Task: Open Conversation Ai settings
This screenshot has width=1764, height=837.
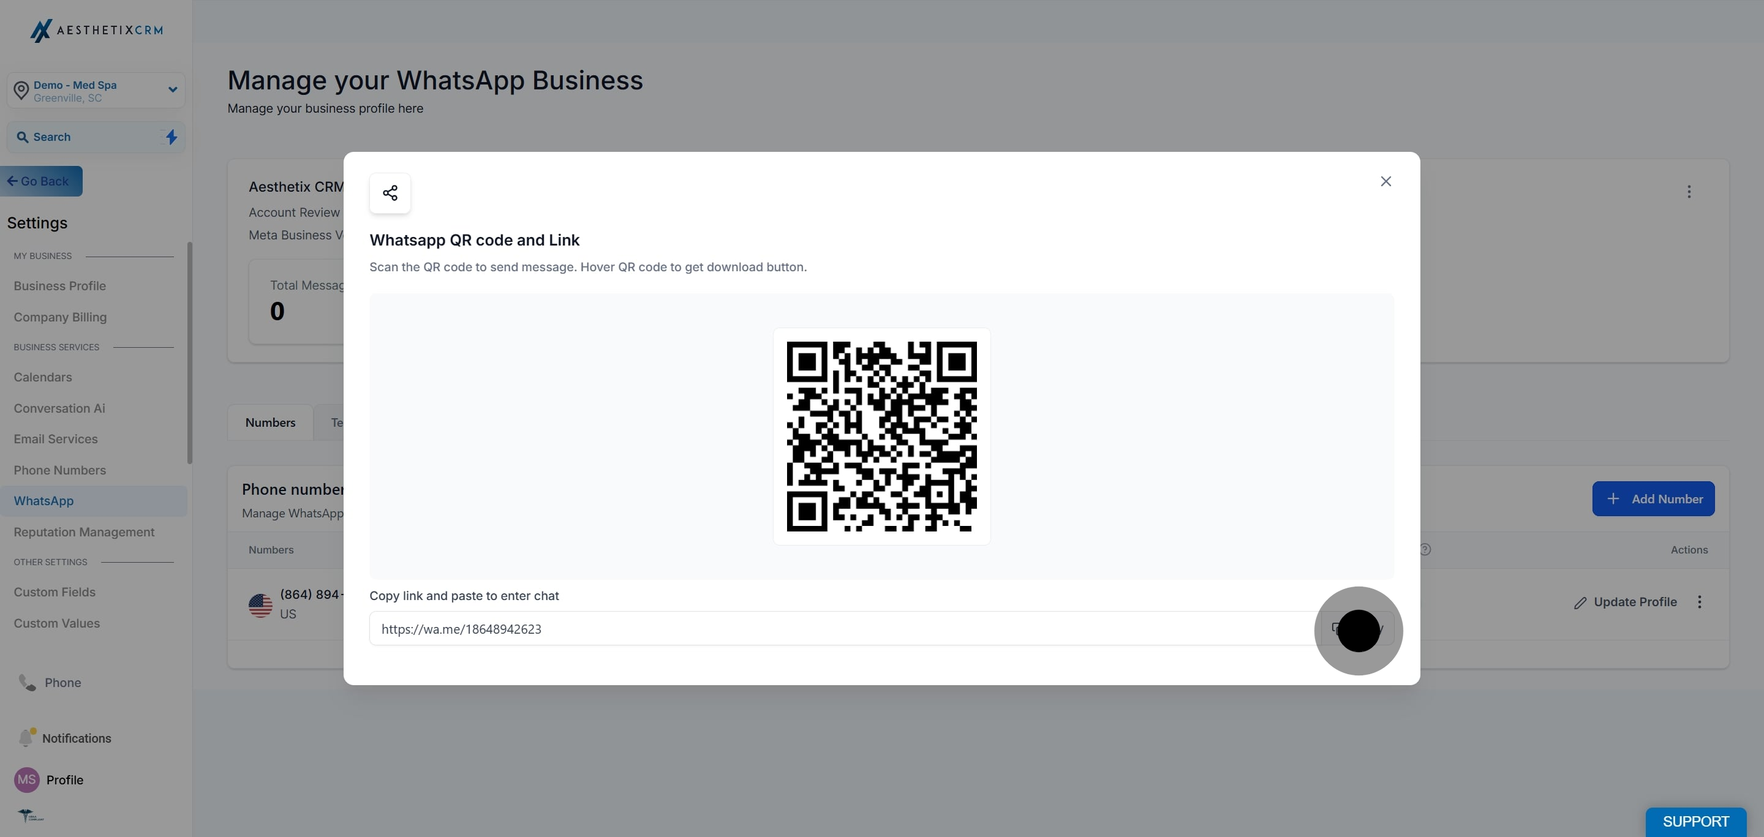Action: [59, 408]
